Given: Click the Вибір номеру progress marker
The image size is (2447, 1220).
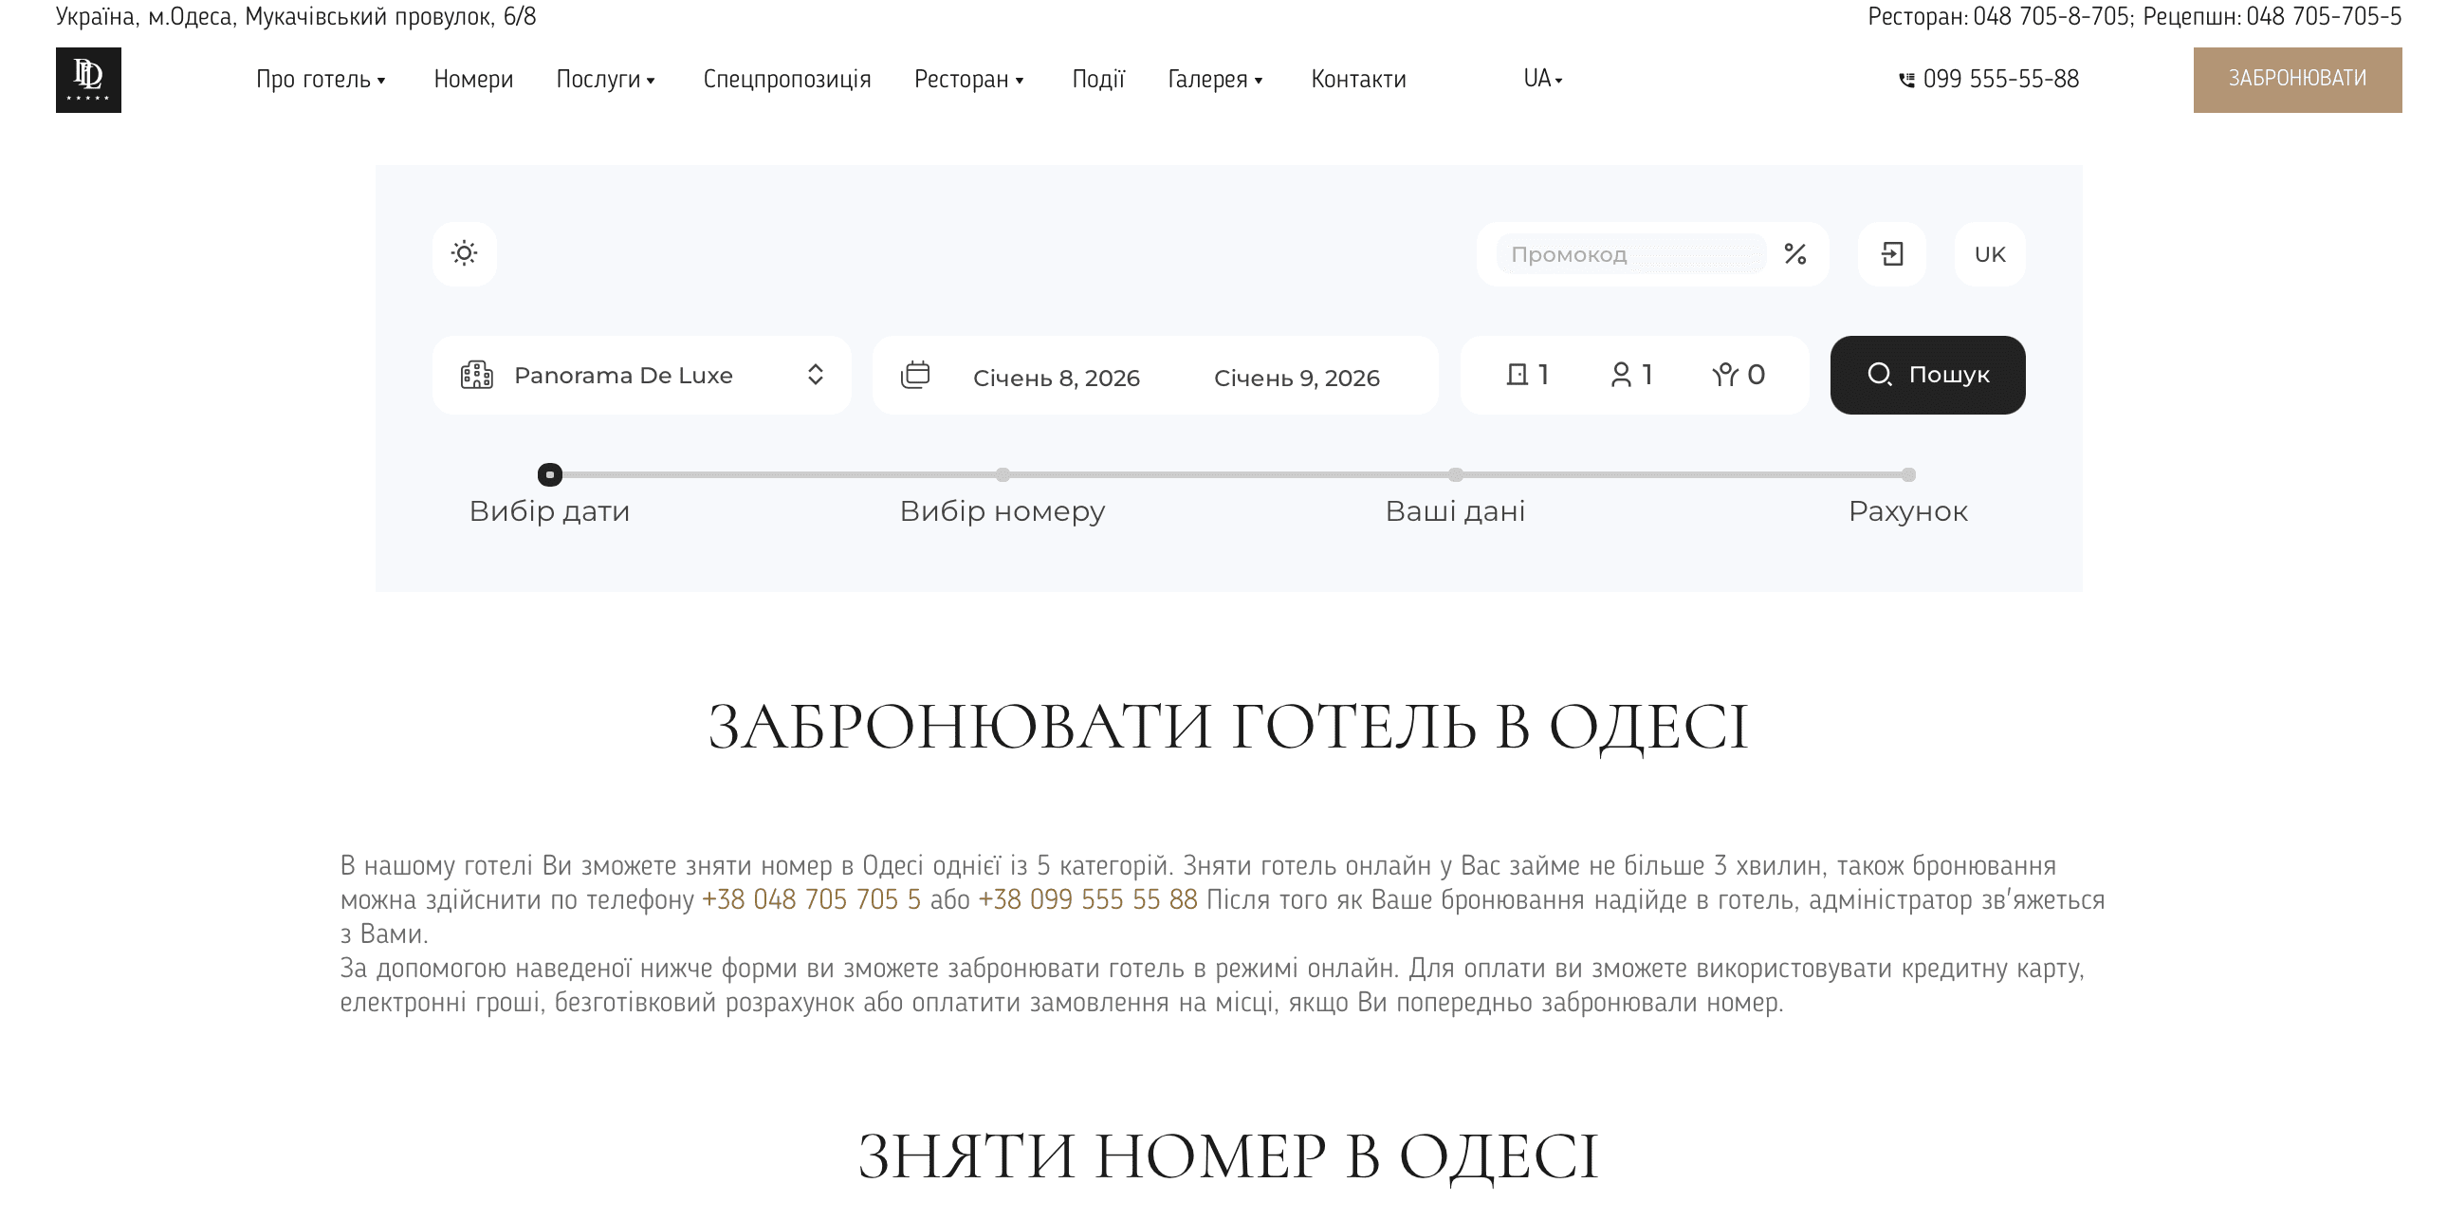Looking at the screenshot, I should (x=1003, y=474).
